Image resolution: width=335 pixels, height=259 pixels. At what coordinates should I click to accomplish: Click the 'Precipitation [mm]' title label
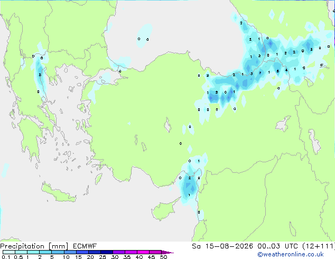[34, 246]
